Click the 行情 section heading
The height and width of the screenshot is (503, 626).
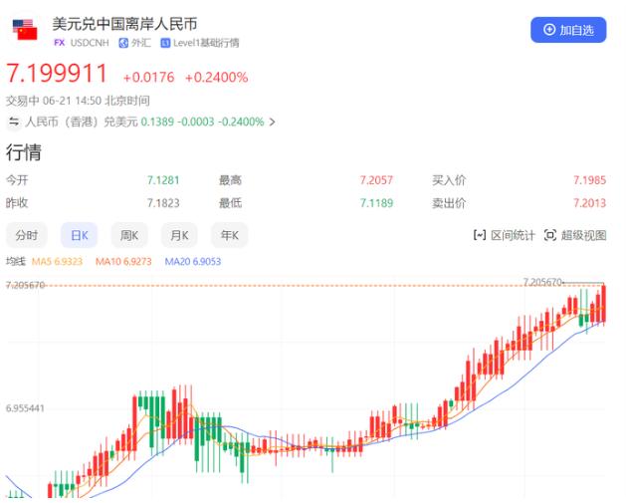point(24,152)
